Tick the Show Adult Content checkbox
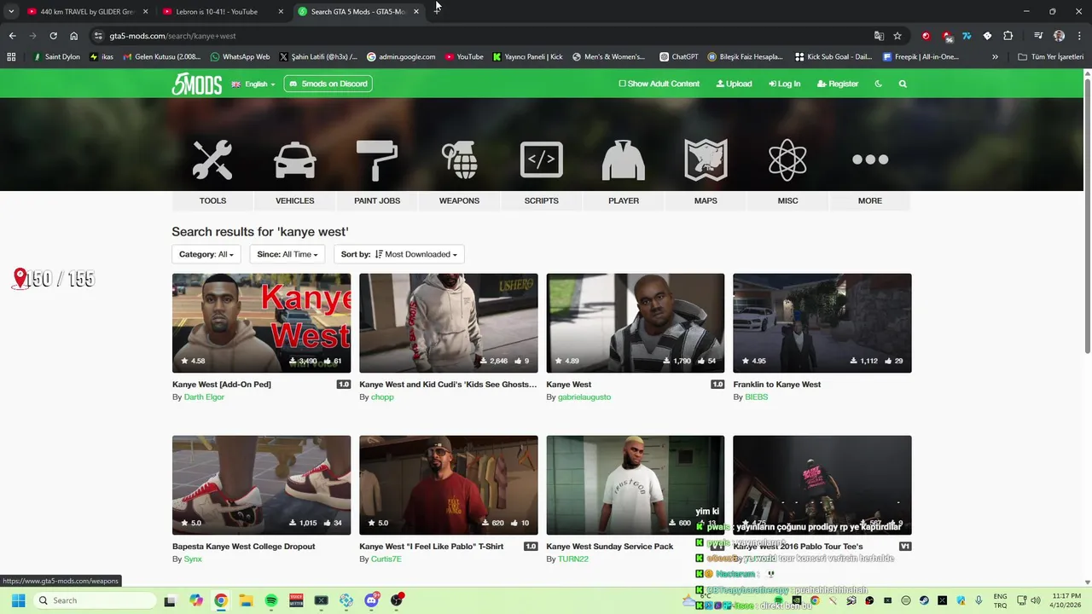1092x614 pixels. click(x=622, y=84)
